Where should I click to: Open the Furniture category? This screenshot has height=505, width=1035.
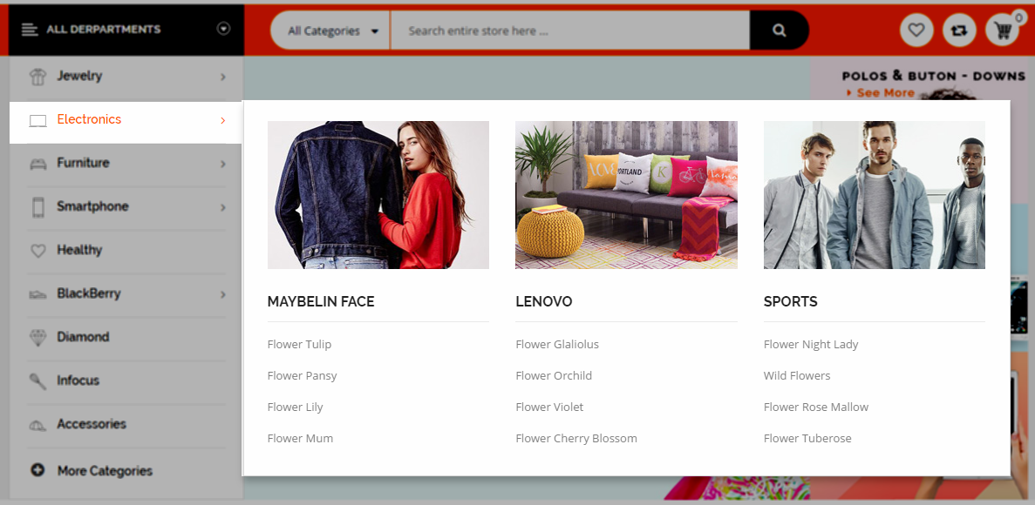click(x=83, y=163)
